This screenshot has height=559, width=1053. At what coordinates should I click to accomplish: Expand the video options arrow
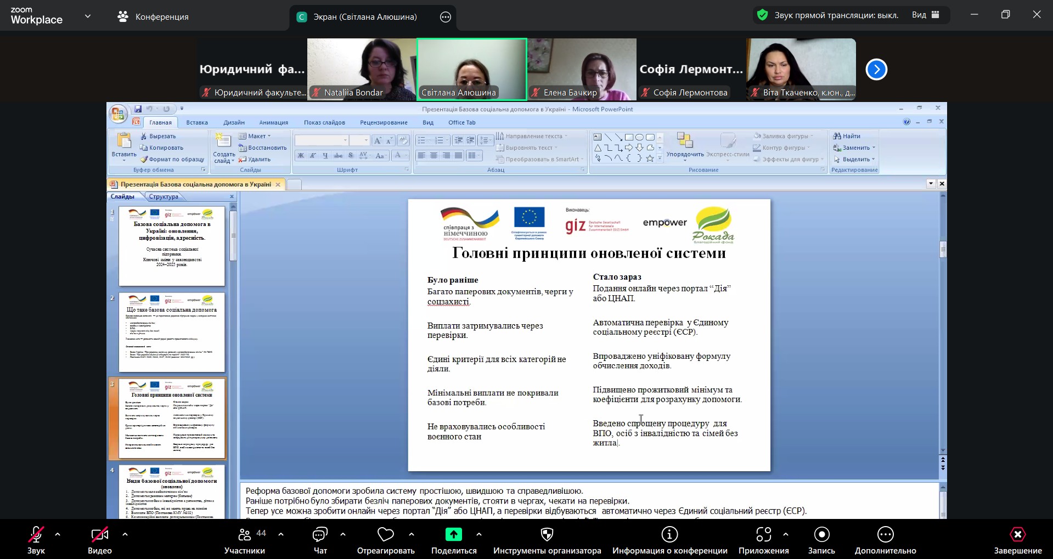pyautogui.click(x=125, y=534)
